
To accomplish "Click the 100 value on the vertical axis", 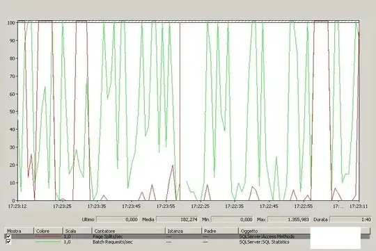I will click(x=11, y=23).
